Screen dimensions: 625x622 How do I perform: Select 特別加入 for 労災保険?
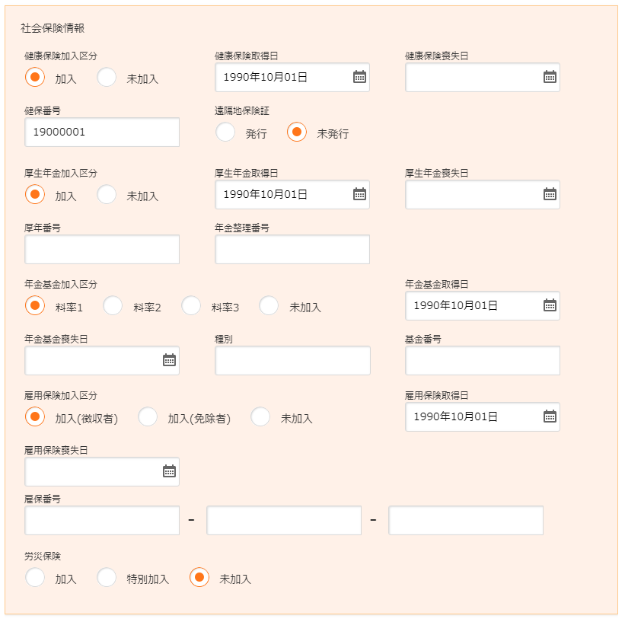tap(107, 578)
